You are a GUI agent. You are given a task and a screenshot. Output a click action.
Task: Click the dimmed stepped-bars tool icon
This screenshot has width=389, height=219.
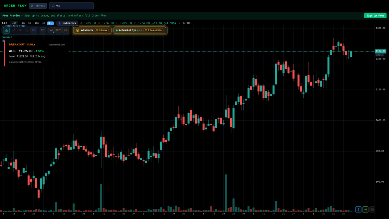tap(13, 30)
